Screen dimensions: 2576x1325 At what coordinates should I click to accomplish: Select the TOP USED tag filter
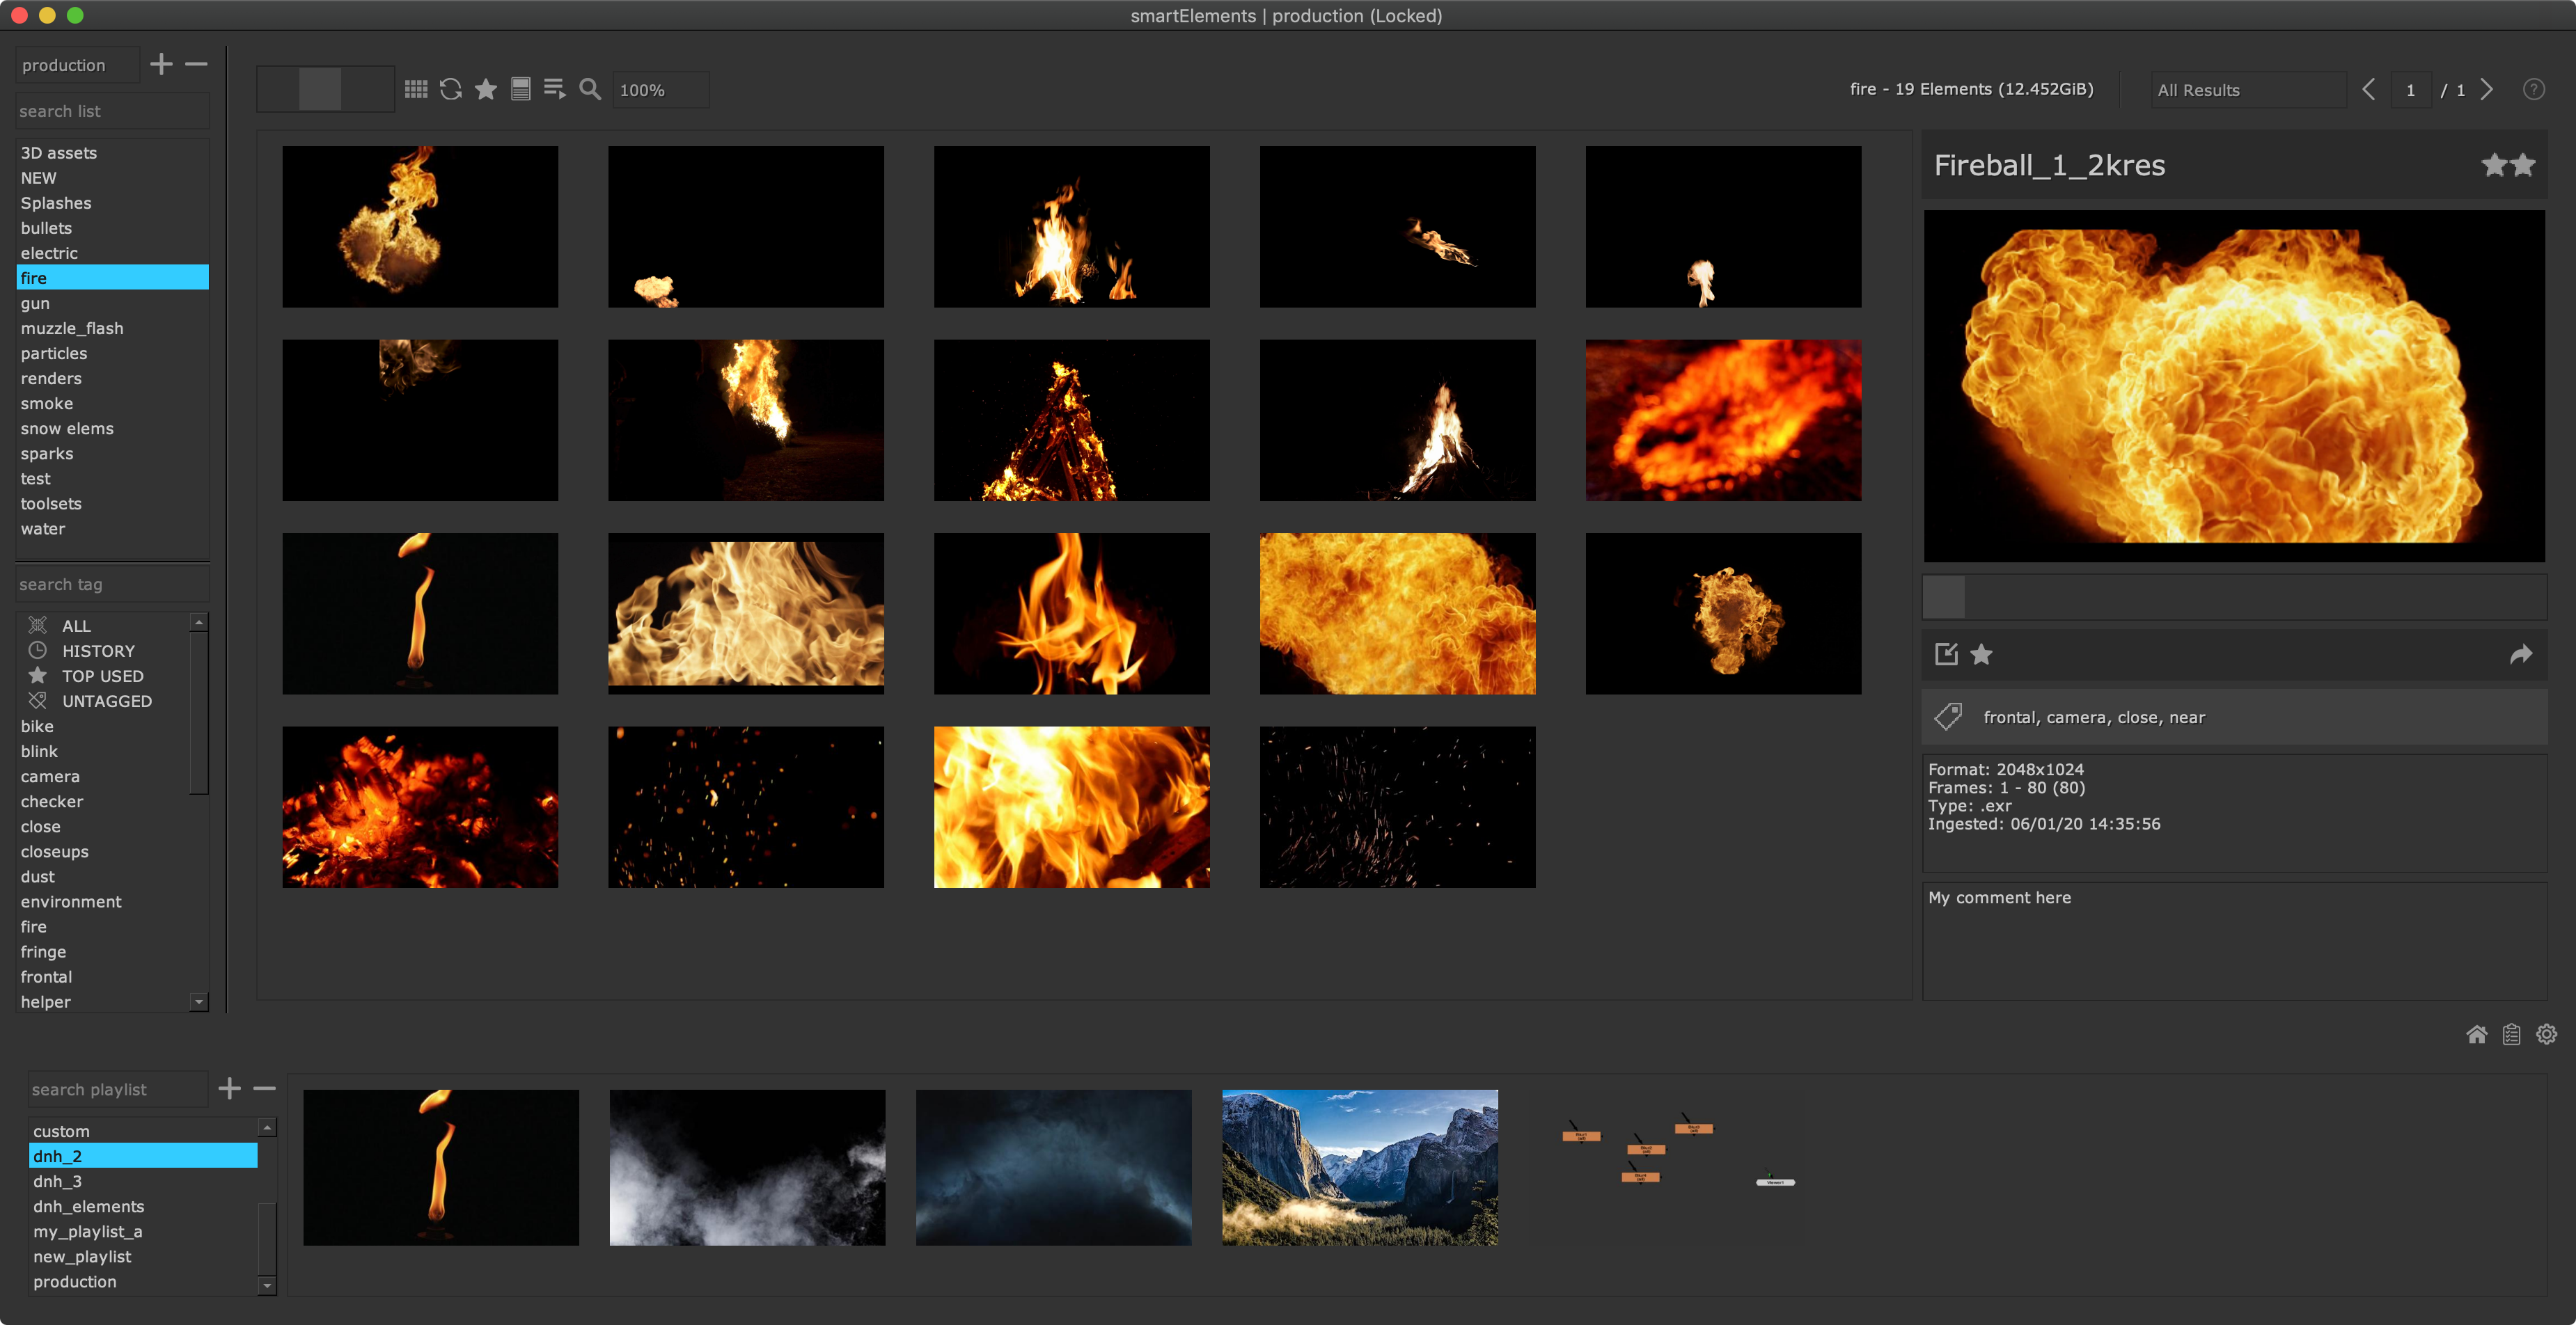pos(102,676)
